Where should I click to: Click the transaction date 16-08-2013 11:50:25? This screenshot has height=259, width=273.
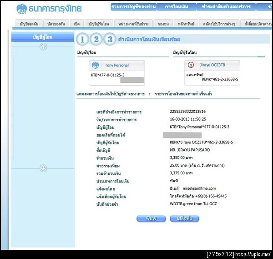point(188,119)
